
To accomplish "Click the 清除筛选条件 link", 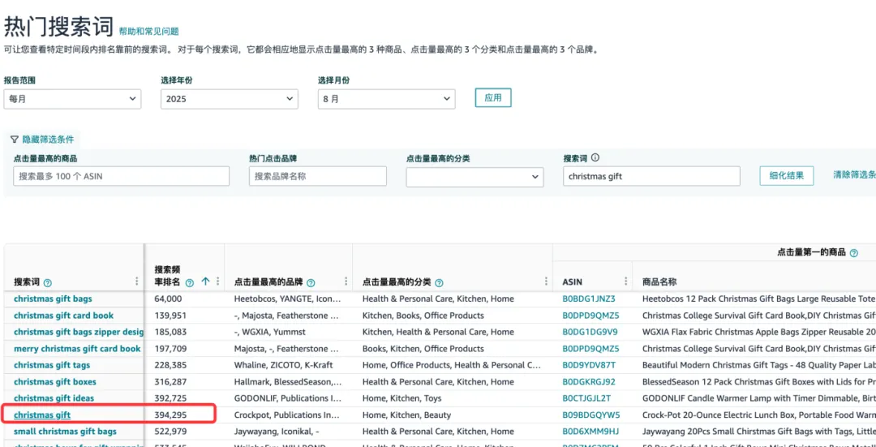I will pyautogui.click(x=853, y=175).
